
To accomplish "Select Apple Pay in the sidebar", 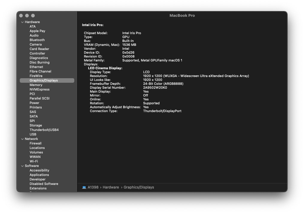I will coord(37,31).
